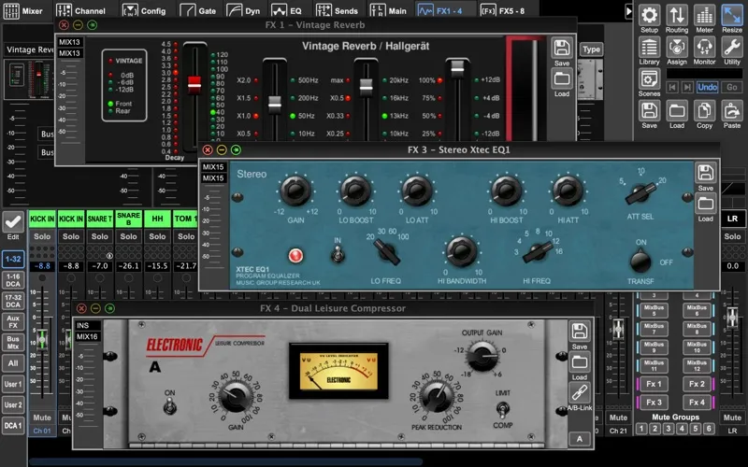Switch to the Sends tab
The image size is (748, 467).
pos(337,10)
